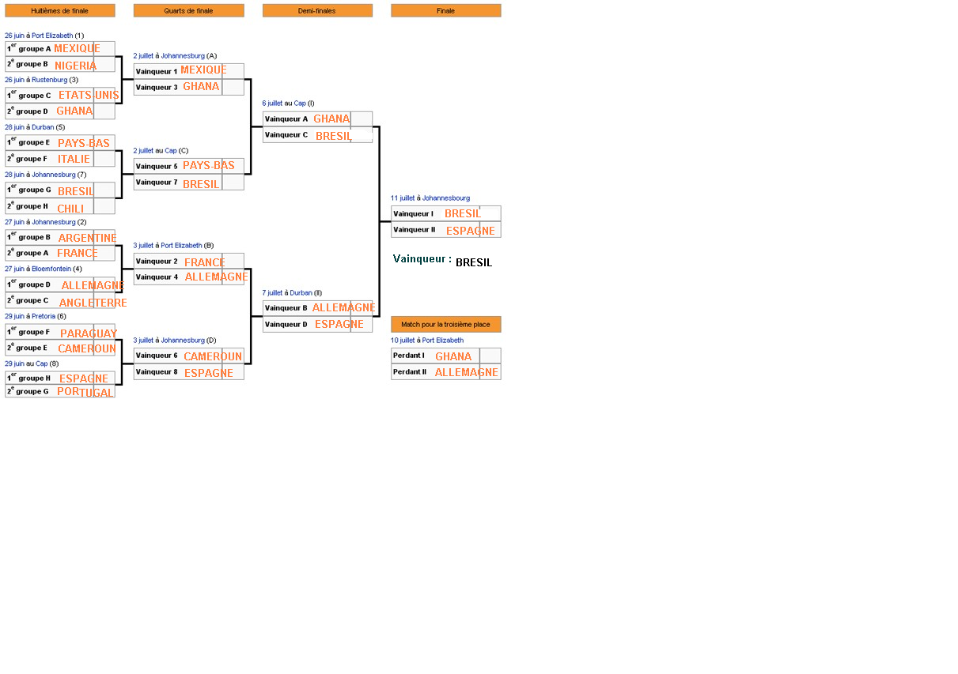Click GHANA in the Vainqueur A row
958x674 pixels.
click(x=331, y=119)
